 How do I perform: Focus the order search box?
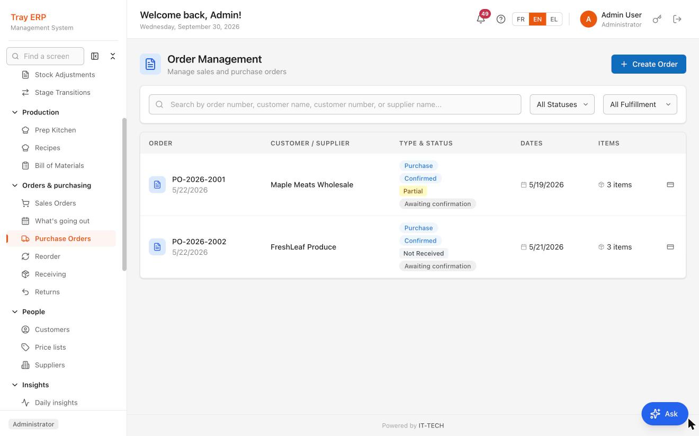[335, 104]
